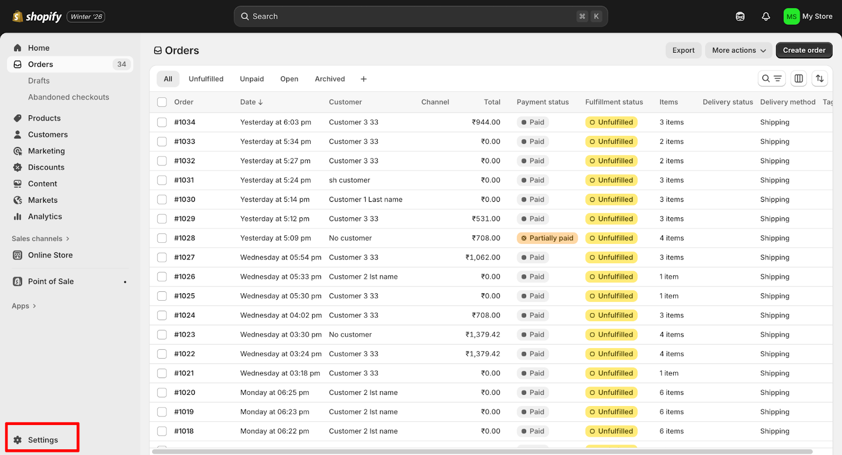Open the edit columns icon
This screenshot has width=842, height=455.
click(798, 78)
